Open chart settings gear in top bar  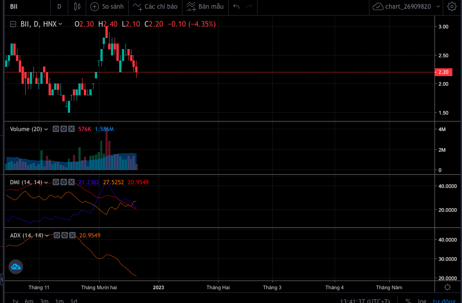coord(452,6)
